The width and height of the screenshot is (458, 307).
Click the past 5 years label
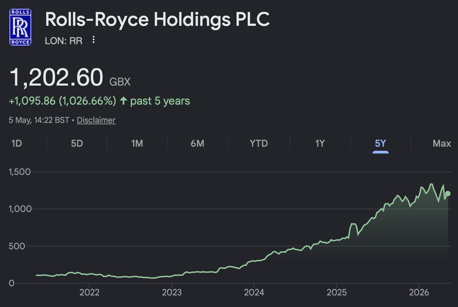[x=160, y=101]
